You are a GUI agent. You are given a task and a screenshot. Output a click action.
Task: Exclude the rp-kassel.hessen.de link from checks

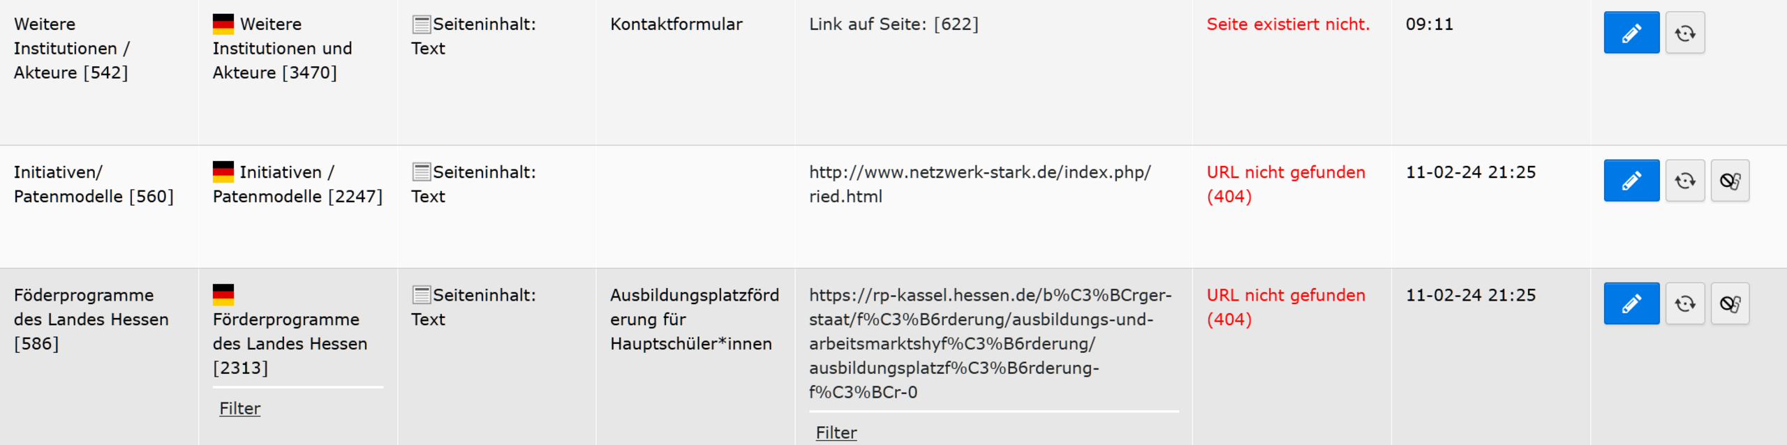[x=1729, y=303]
